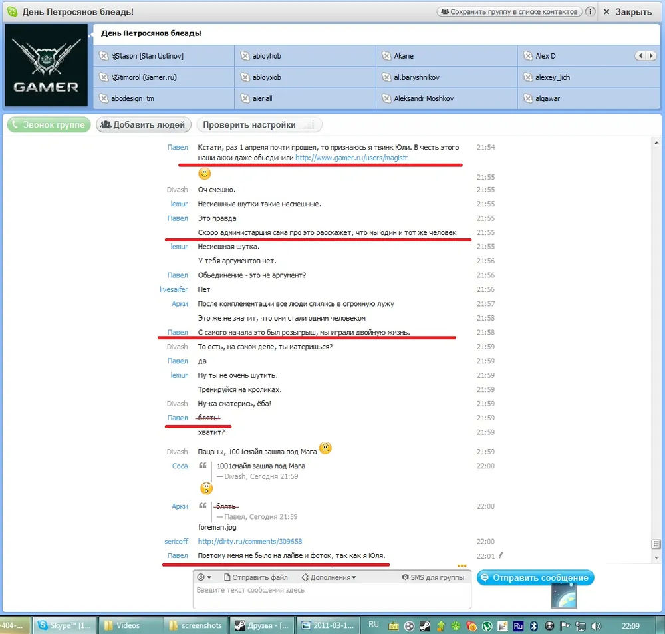Remove Aleksandr Moshkov from the group

tap(386, 98)
